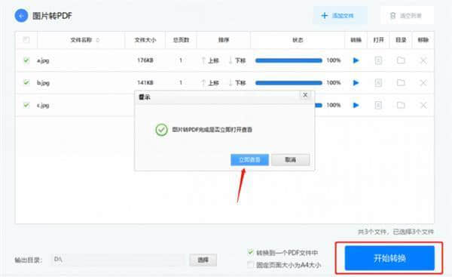The height and width of the screenshot is (277, 452).
Task: Click the blue back arrow icon
Action: [21, 16]
